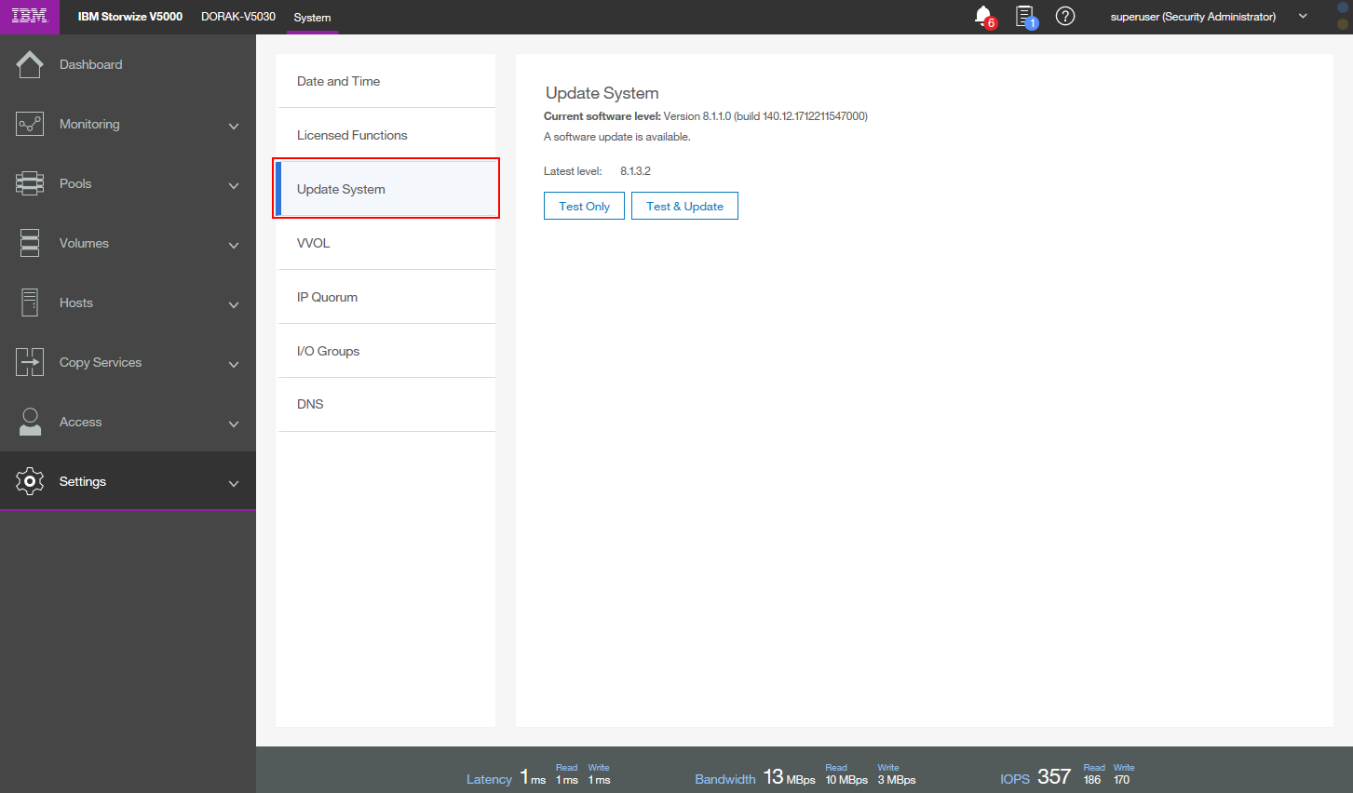Select the Licensed Functions tab
The width and height of the screenshot is (1353, 793).
[386, 135]
